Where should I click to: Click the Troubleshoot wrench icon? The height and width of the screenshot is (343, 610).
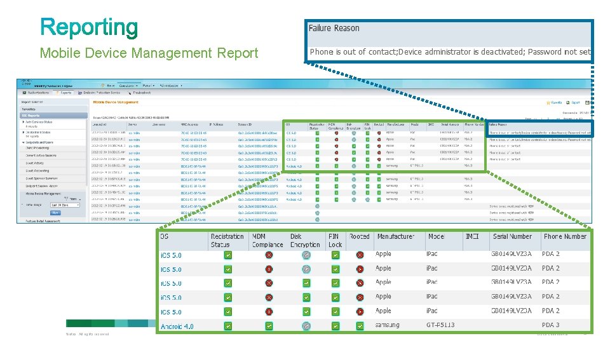(130, 93)
